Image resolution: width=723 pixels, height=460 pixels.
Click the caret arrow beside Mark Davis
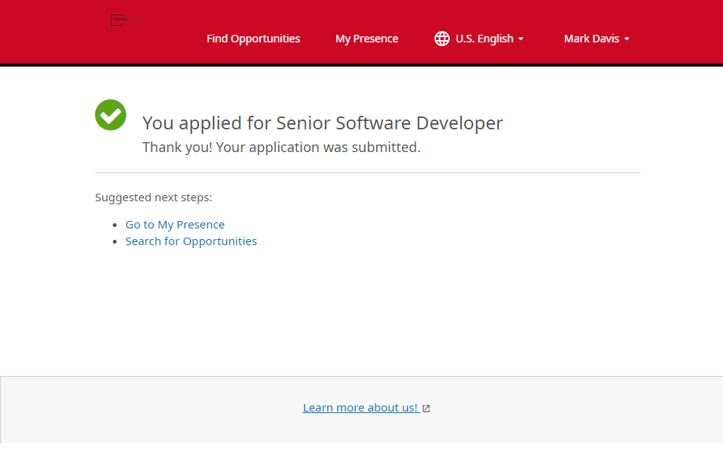[x=627, y=39]
